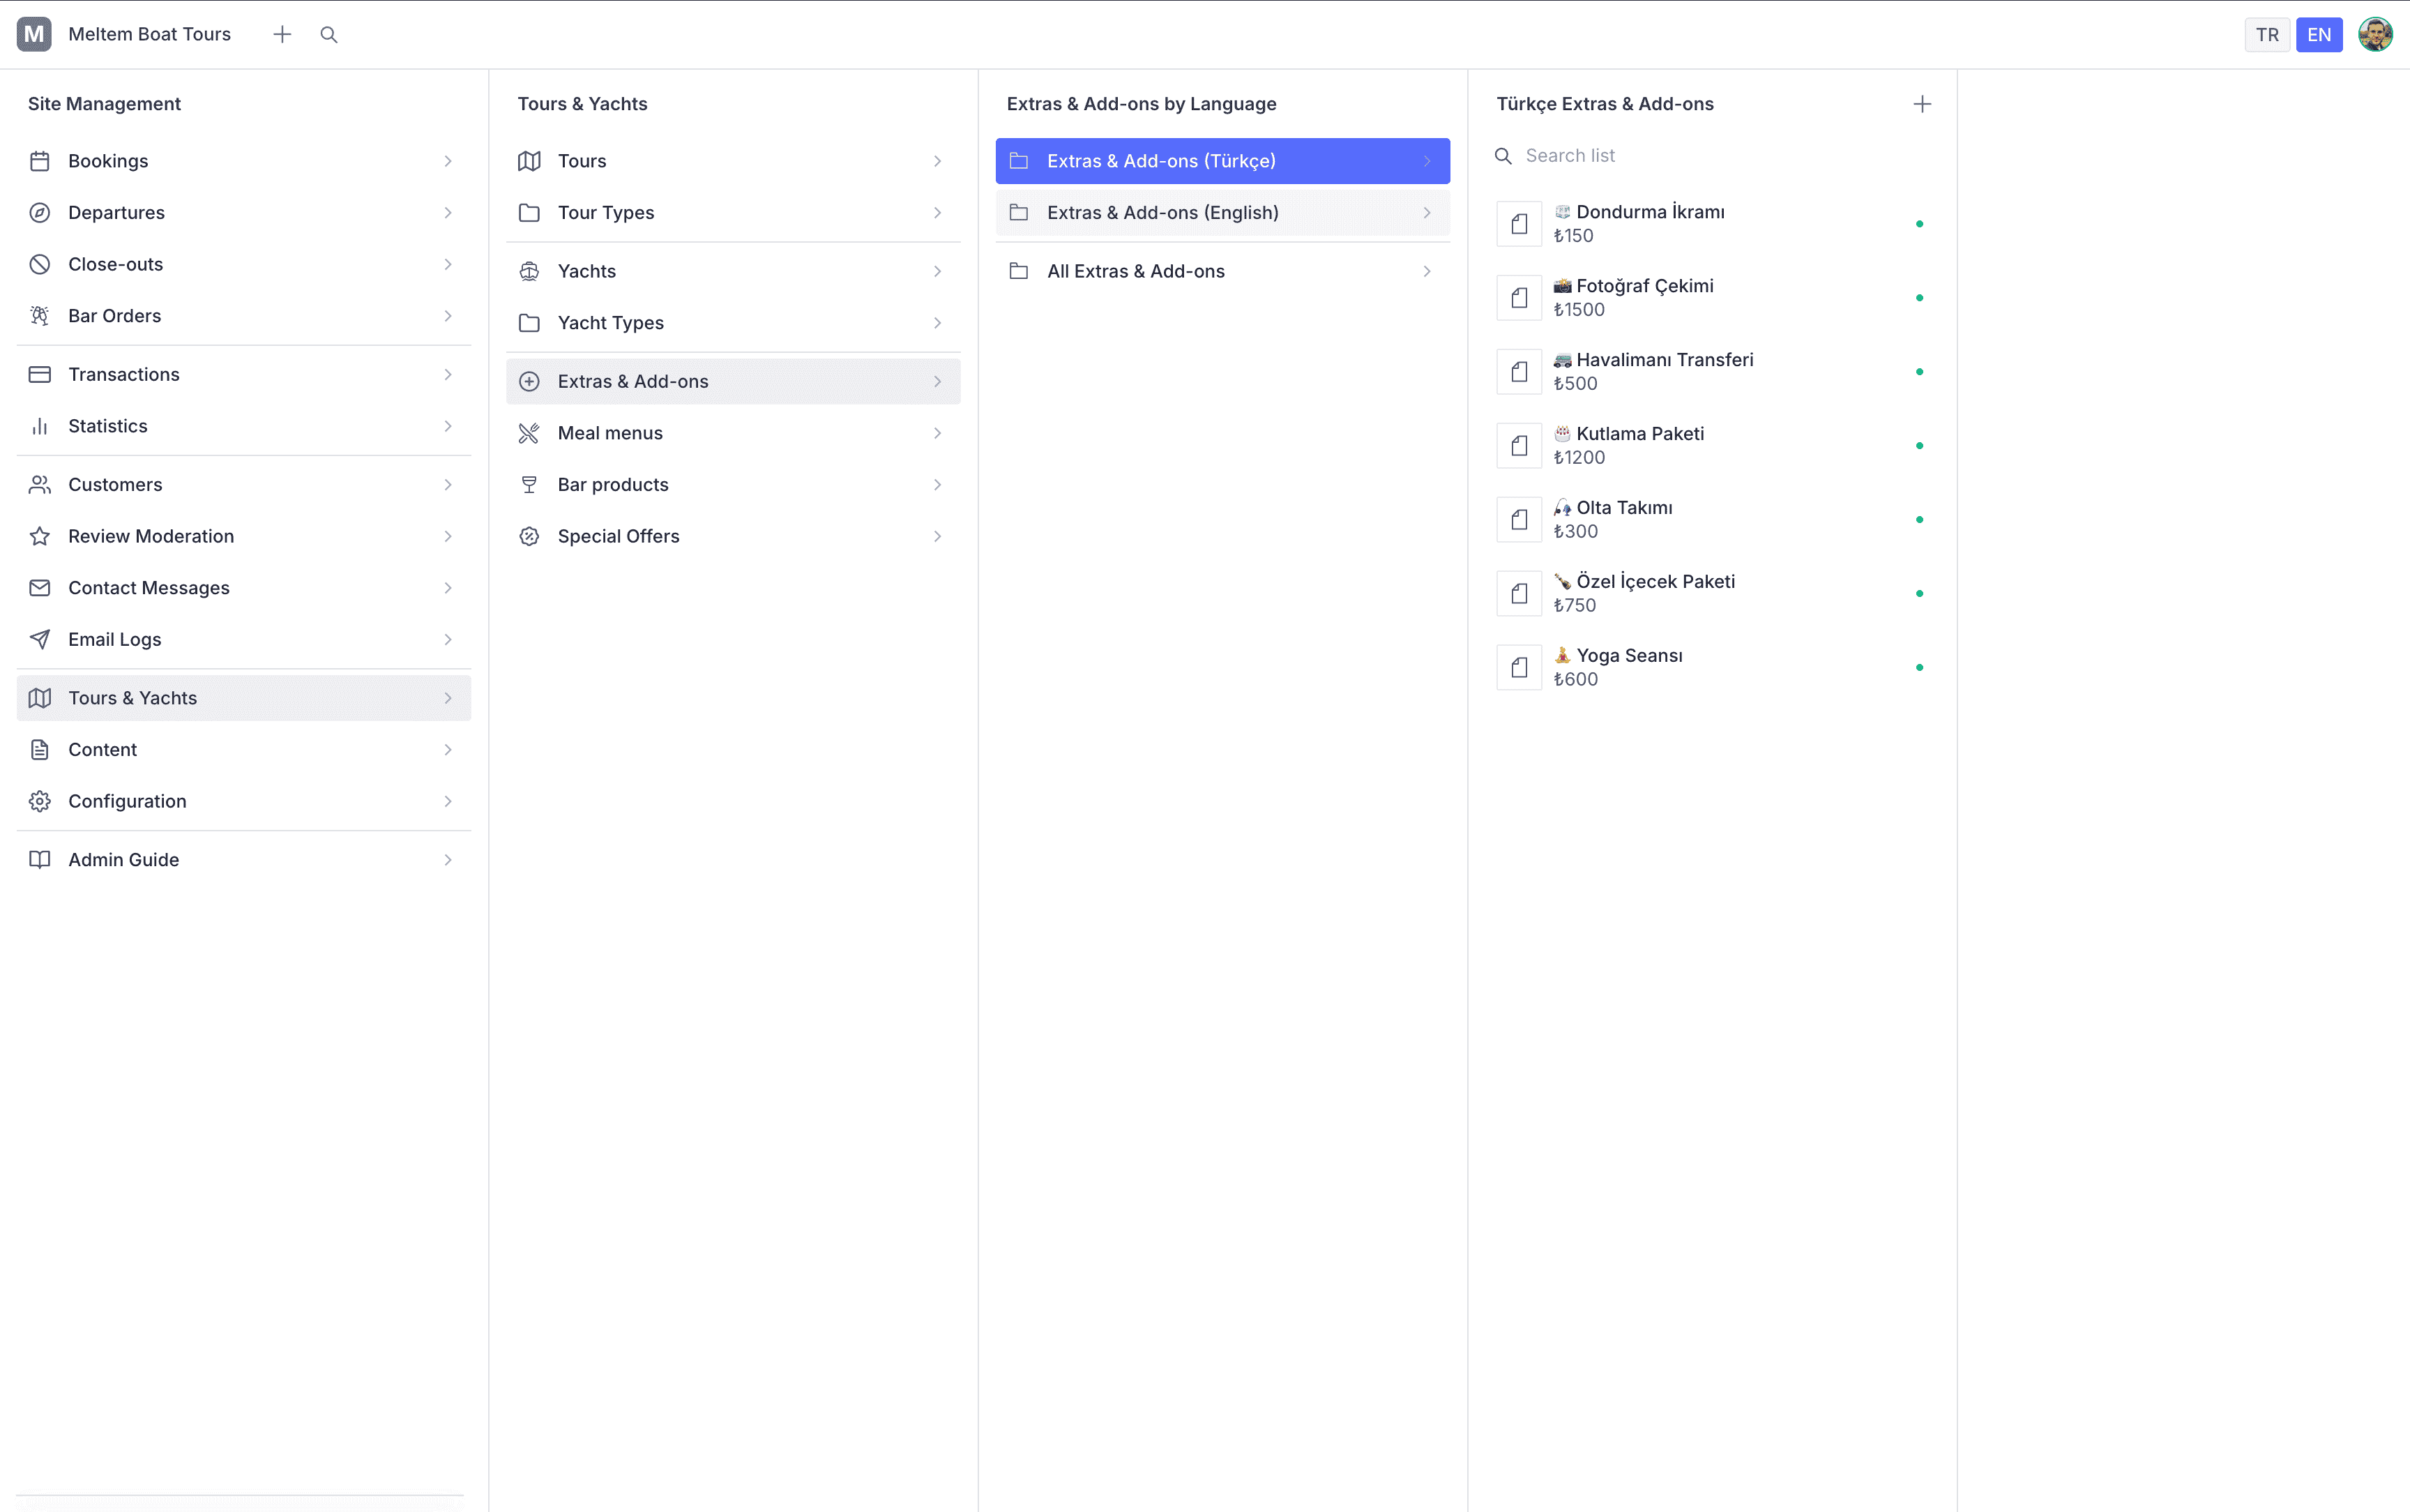This screenshot has width=2410, height=1512.
Task: Open the Özel İçecek Paketi item
Action: point(1712,594)
